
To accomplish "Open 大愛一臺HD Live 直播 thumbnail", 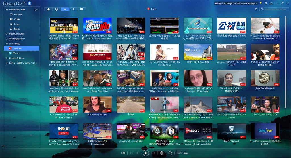I will coord(198,52).
